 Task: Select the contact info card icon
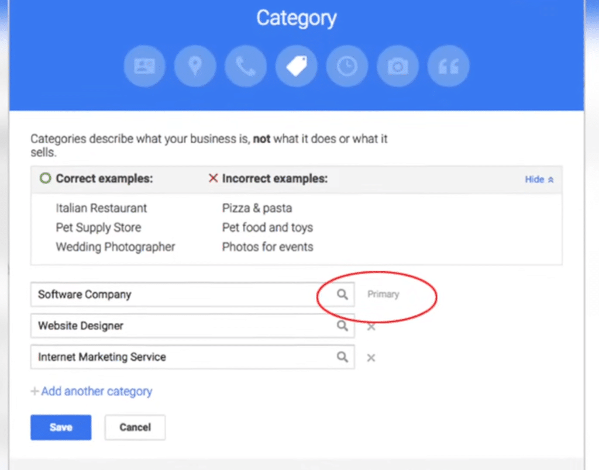click(x=144, y=65)
